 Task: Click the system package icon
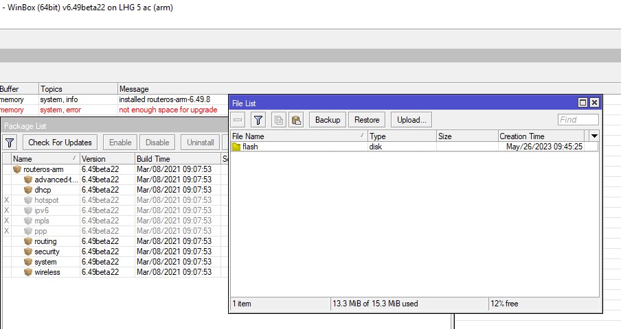click(28, 262)
